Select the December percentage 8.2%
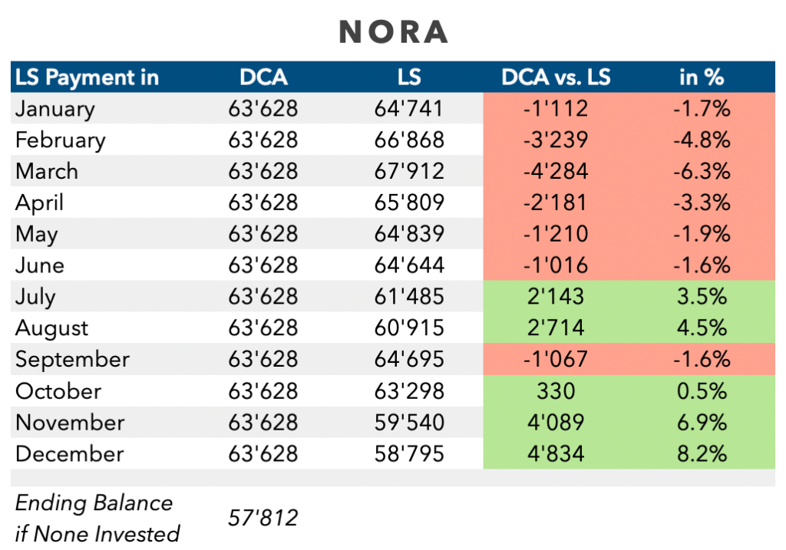The image size is (786, 550). coord(702,453)
